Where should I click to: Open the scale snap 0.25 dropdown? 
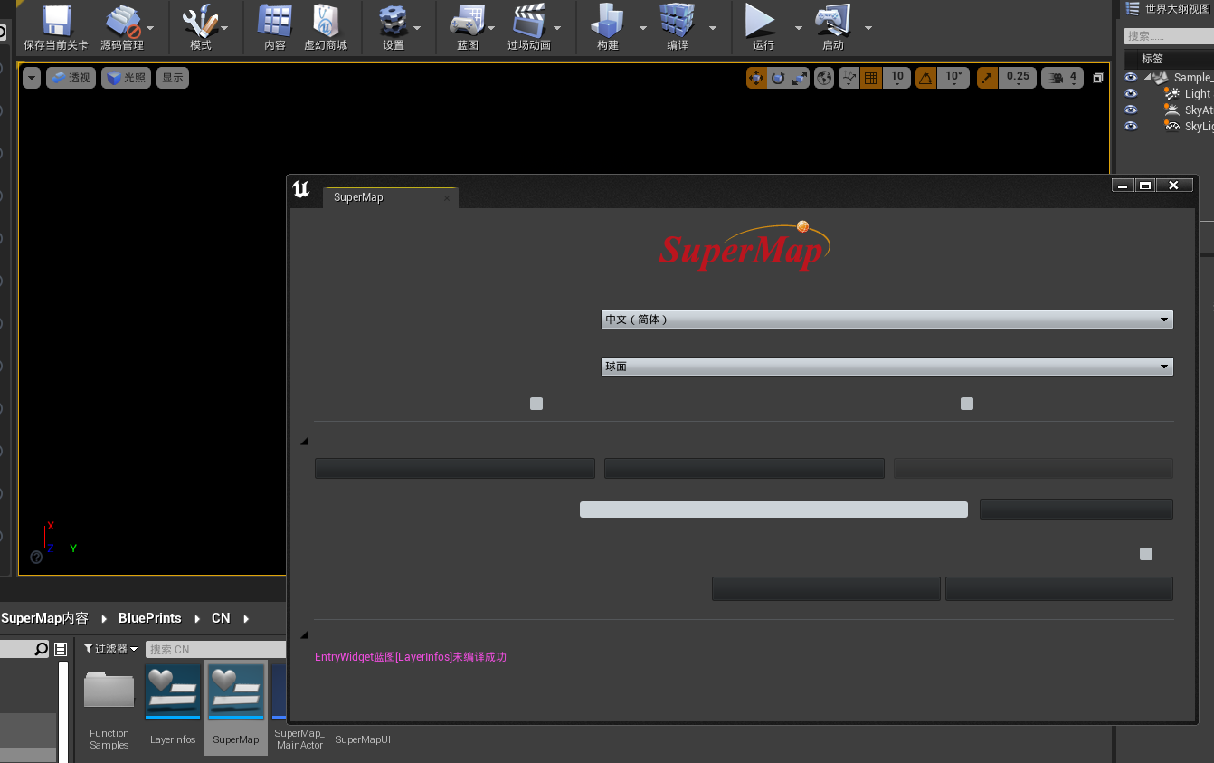coord(1018,78)
